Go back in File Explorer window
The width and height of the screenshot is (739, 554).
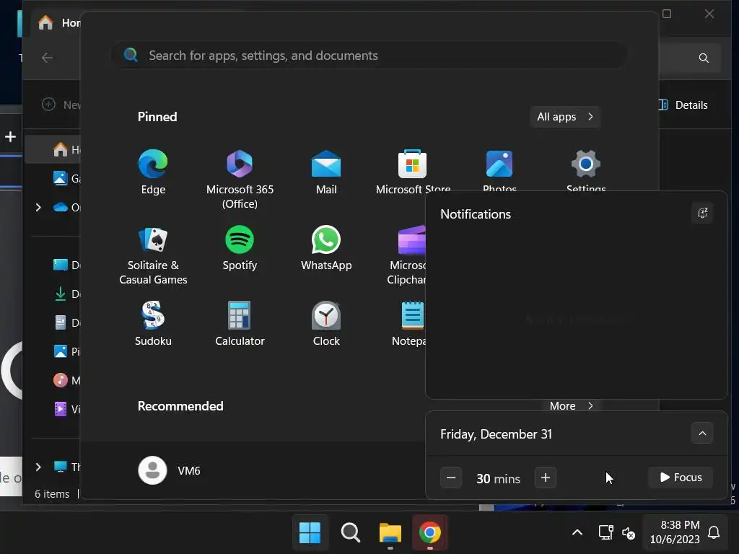tap(47, 58)
